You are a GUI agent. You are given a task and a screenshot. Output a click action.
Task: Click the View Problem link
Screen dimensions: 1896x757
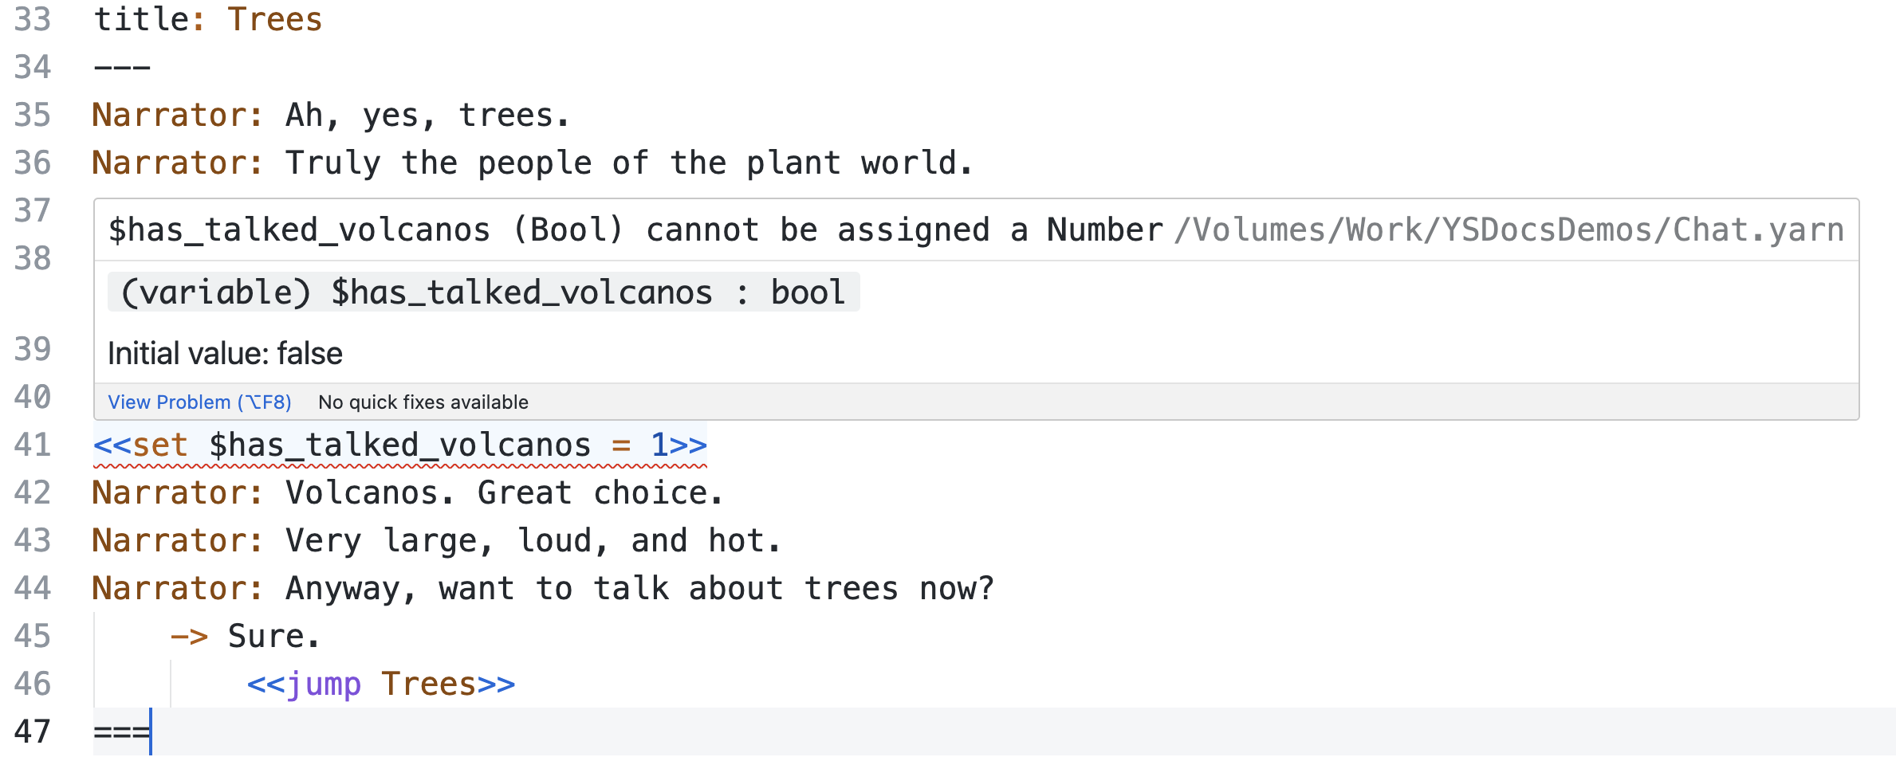(199, 402)
